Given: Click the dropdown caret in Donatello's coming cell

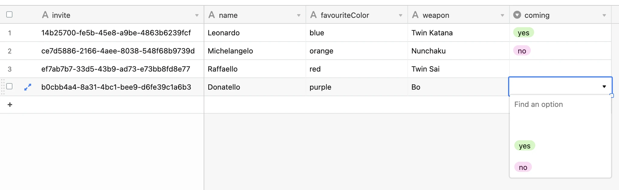Looking at the screenshot, I should pos(604,87).
